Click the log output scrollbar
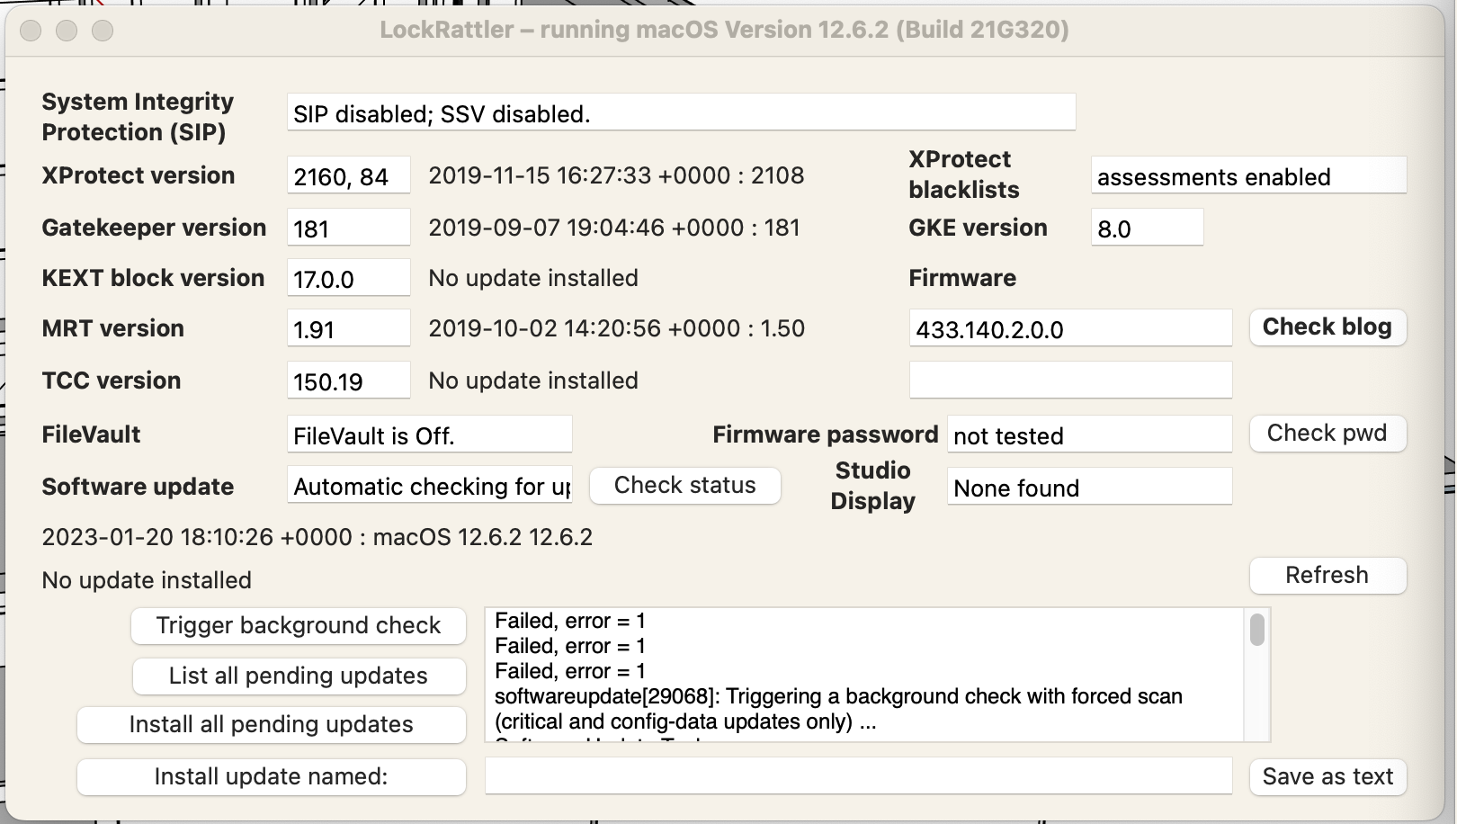Image resolution: width=1457 pixels, height=824 pixels. pyautogui.click(x=1256, y=630)
